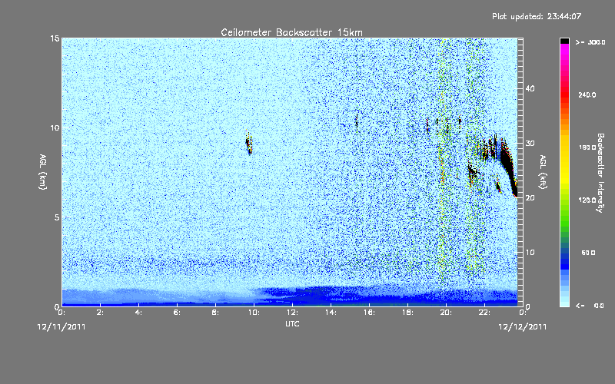Click the '240.0' colorbar label

[x=587, y=94]
